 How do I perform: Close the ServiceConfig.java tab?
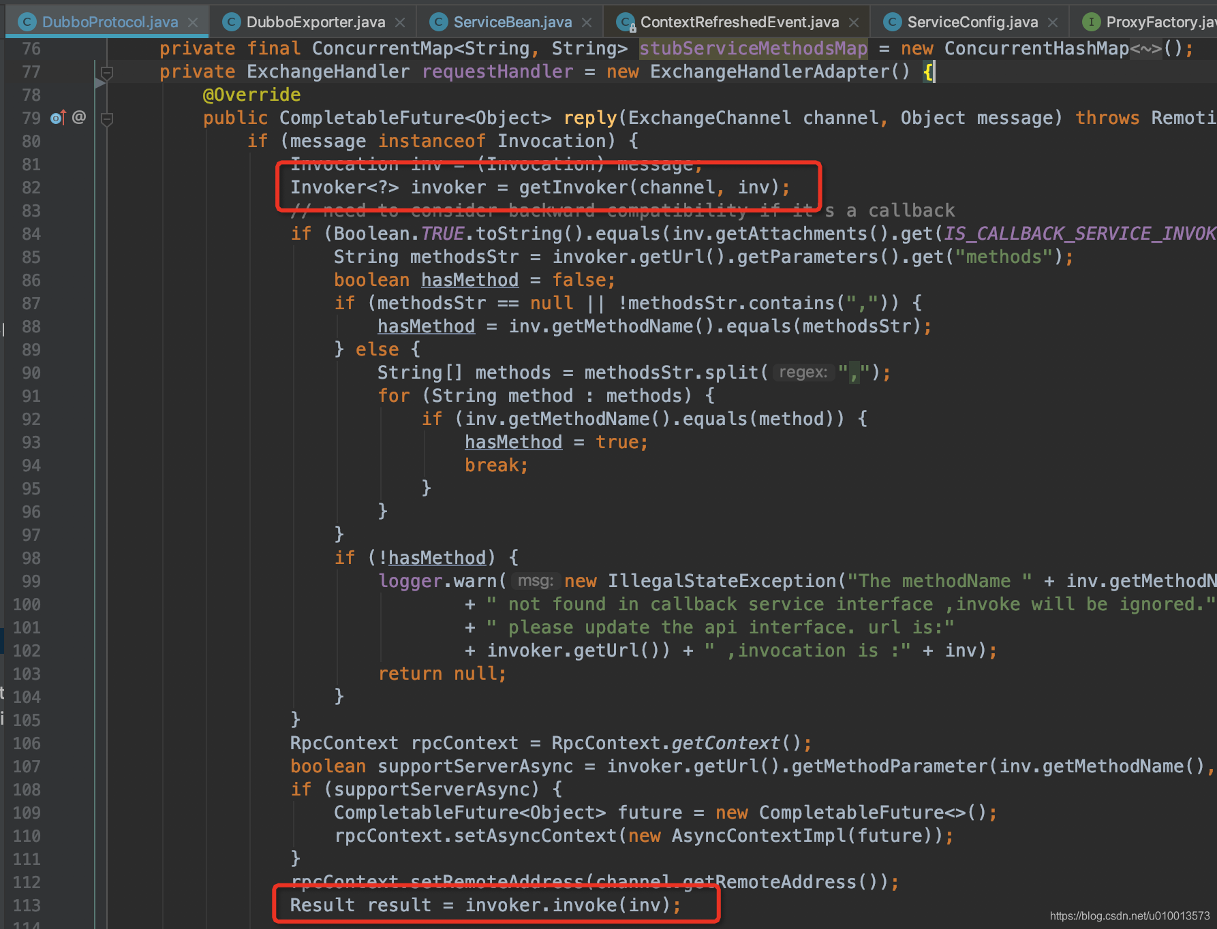[x=1053, y=22]
